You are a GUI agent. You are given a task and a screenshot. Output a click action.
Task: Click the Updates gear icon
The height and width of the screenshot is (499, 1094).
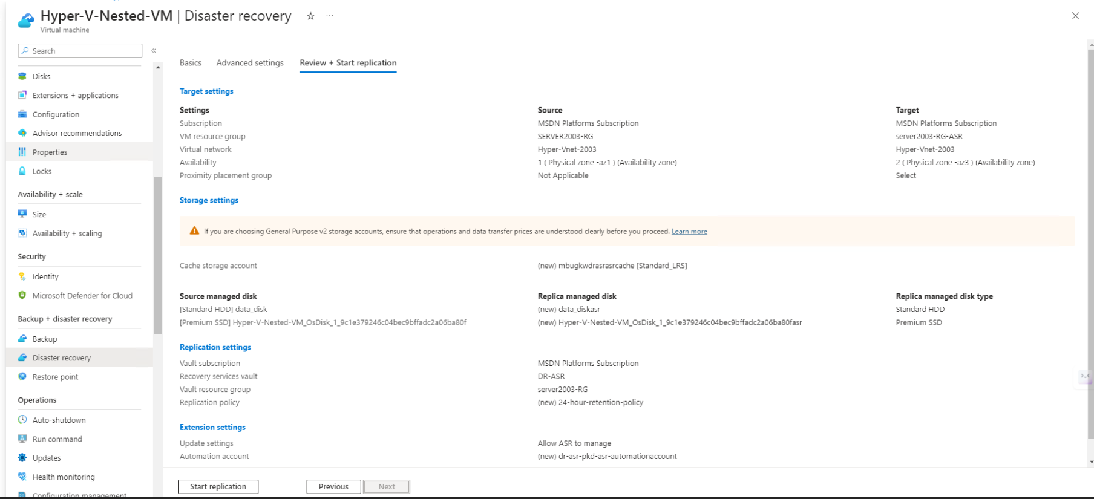pos(22,458)
